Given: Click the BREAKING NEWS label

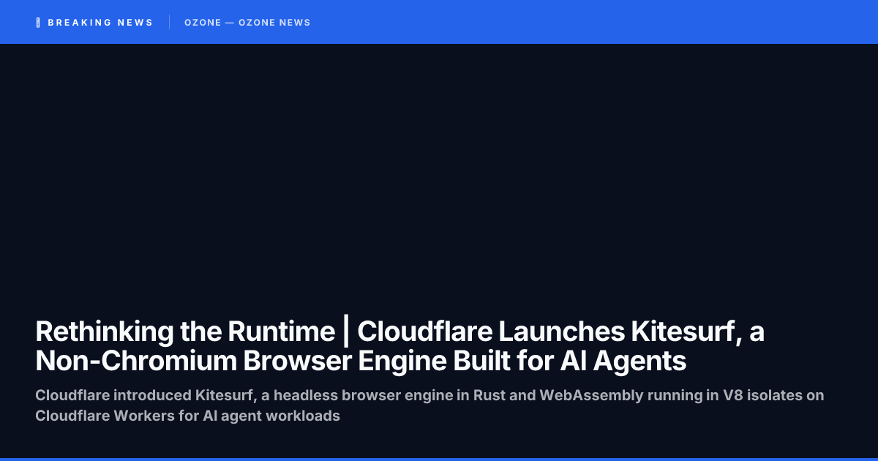Looking at the screenshot, I should click(x=100, y=23).
